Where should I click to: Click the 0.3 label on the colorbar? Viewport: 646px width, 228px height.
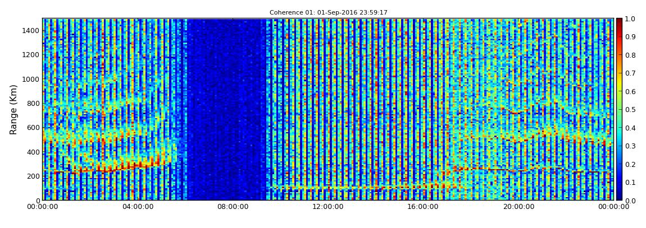pyautogui.click(x=630, y=146)
